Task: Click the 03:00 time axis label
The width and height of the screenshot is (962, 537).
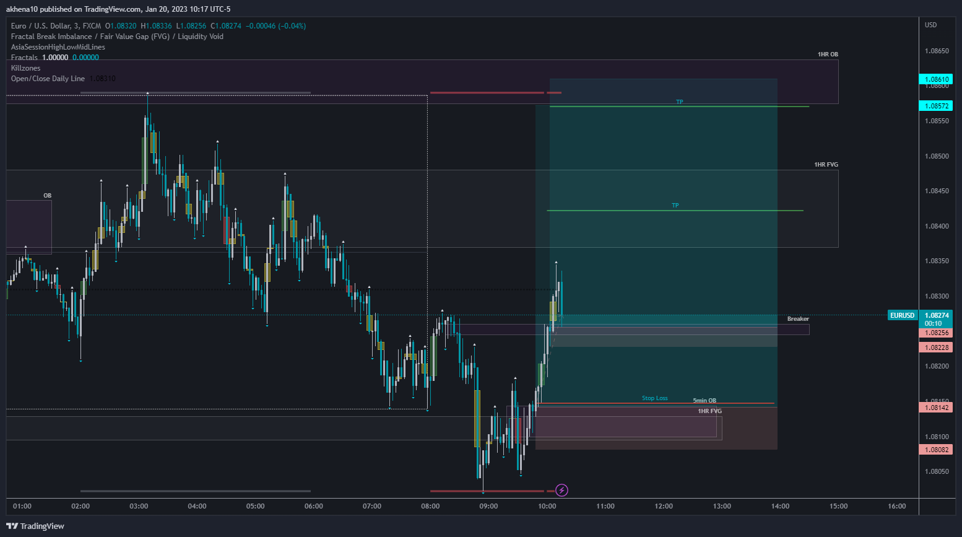Action: click(139, 506)
